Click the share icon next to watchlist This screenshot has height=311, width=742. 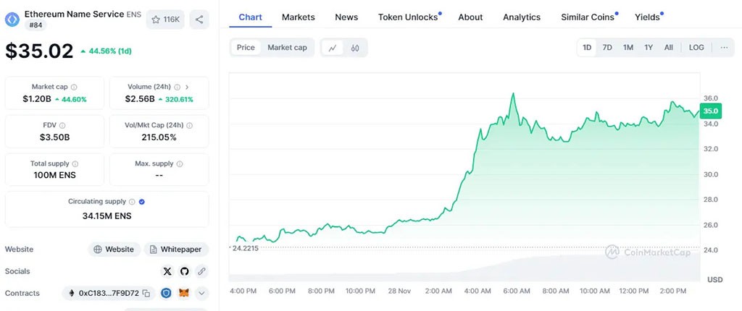coord(199,20)
